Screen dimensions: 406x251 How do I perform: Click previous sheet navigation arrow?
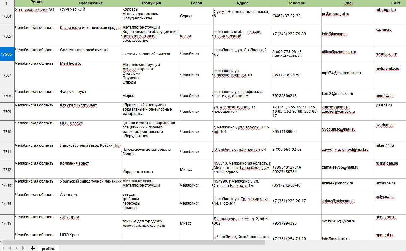[10, 248]
